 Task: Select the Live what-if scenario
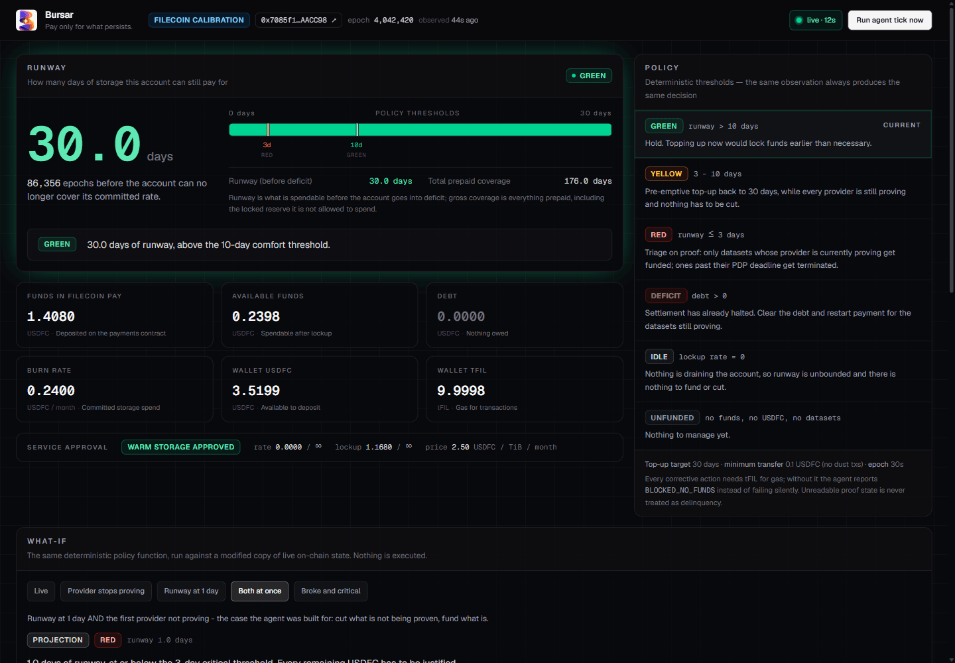(41, 591)
